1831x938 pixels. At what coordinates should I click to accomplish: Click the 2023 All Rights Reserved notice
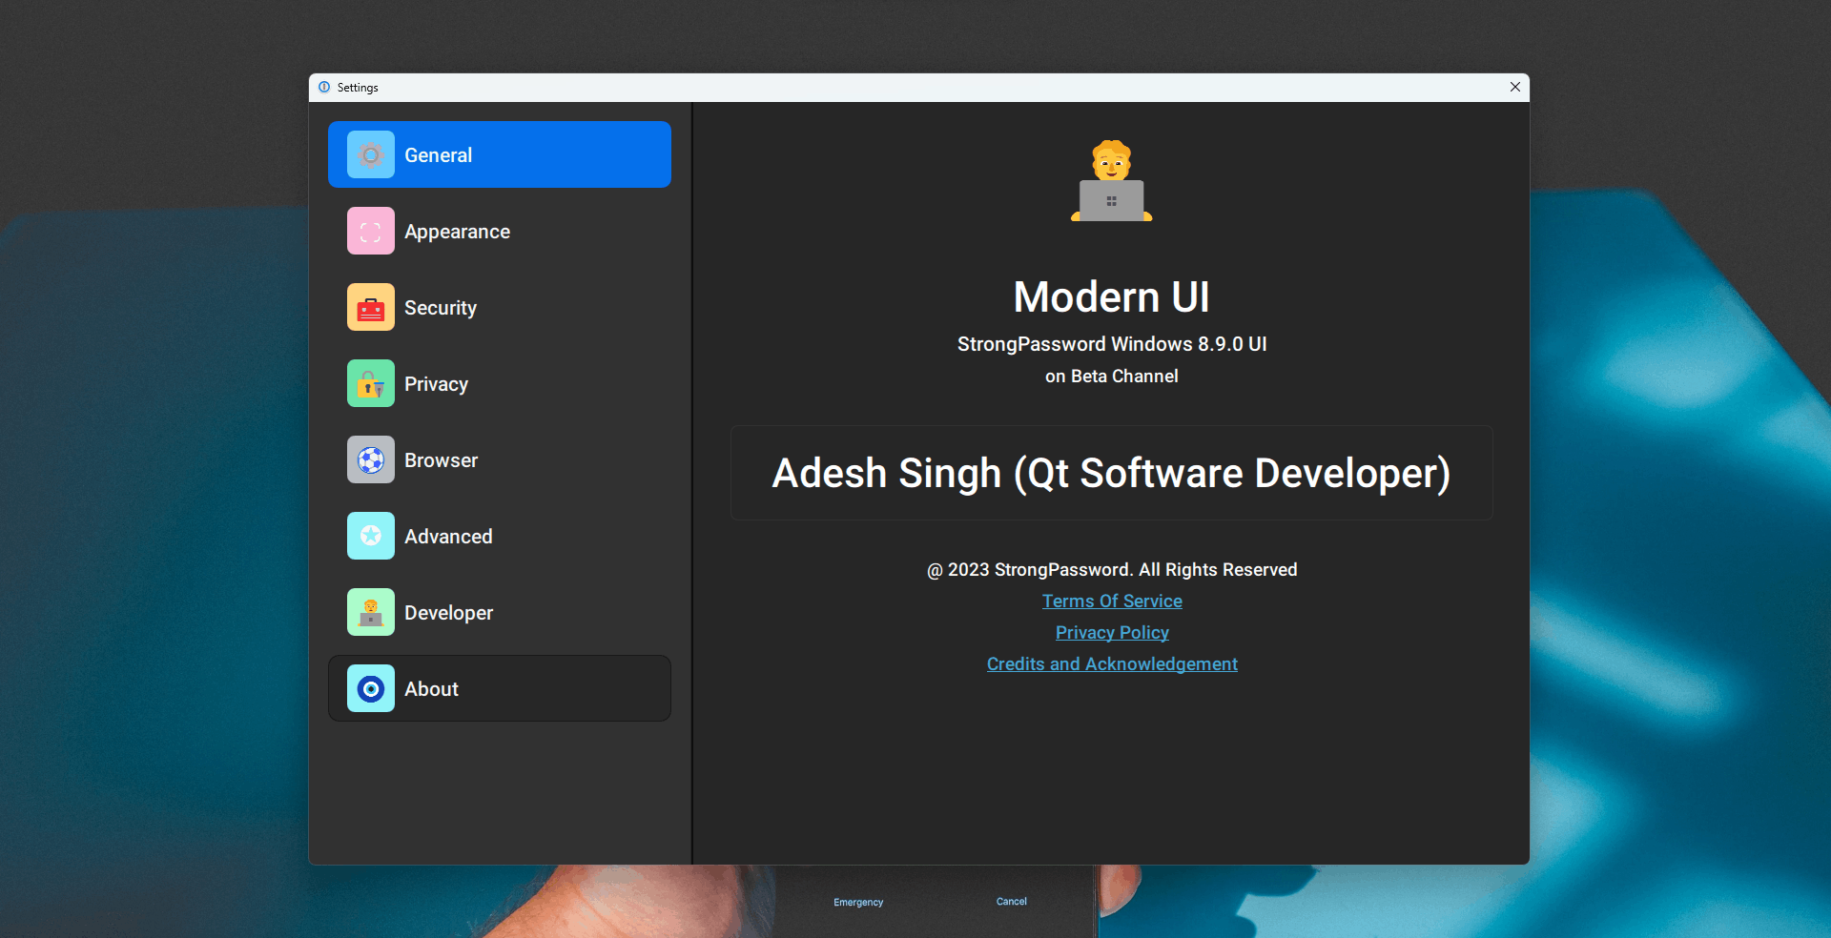(1112, 570)
